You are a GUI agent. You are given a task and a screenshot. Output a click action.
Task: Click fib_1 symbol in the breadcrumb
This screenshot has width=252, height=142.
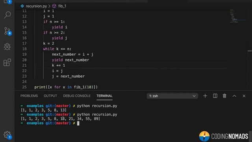[62, 6]
